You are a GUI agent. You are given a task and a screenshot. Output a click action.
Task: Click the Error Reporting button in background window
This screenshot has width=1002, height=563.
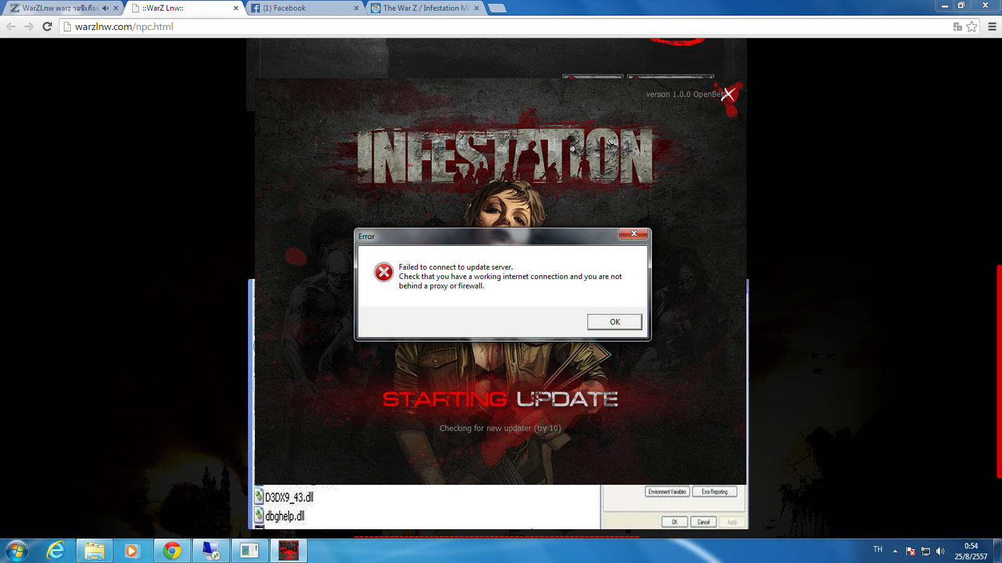[715, 492]
